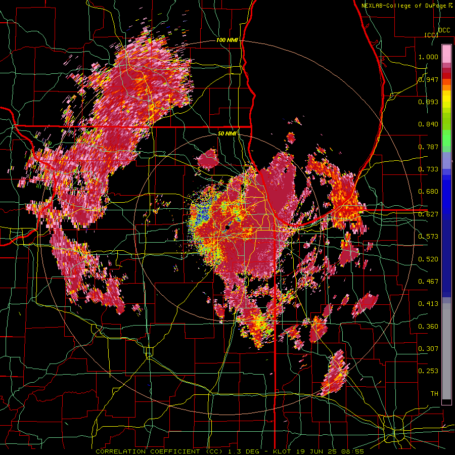Select the 1.000 value on the scale
This screenshot has width=455, height=455.
point(428,57)
